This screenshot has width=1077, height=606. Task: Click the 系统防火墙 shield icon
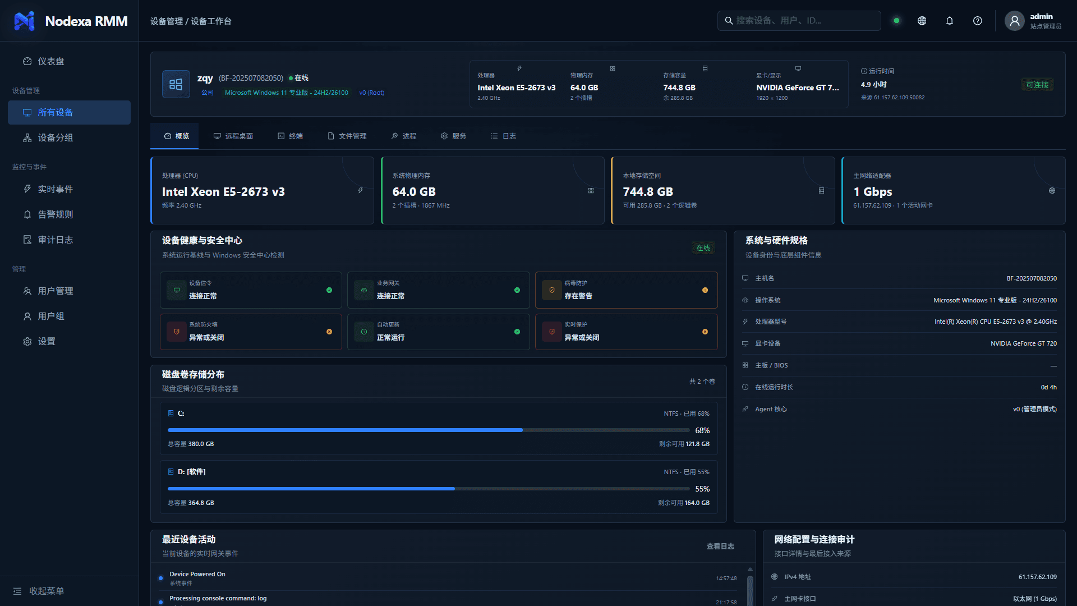click(177, 332)
